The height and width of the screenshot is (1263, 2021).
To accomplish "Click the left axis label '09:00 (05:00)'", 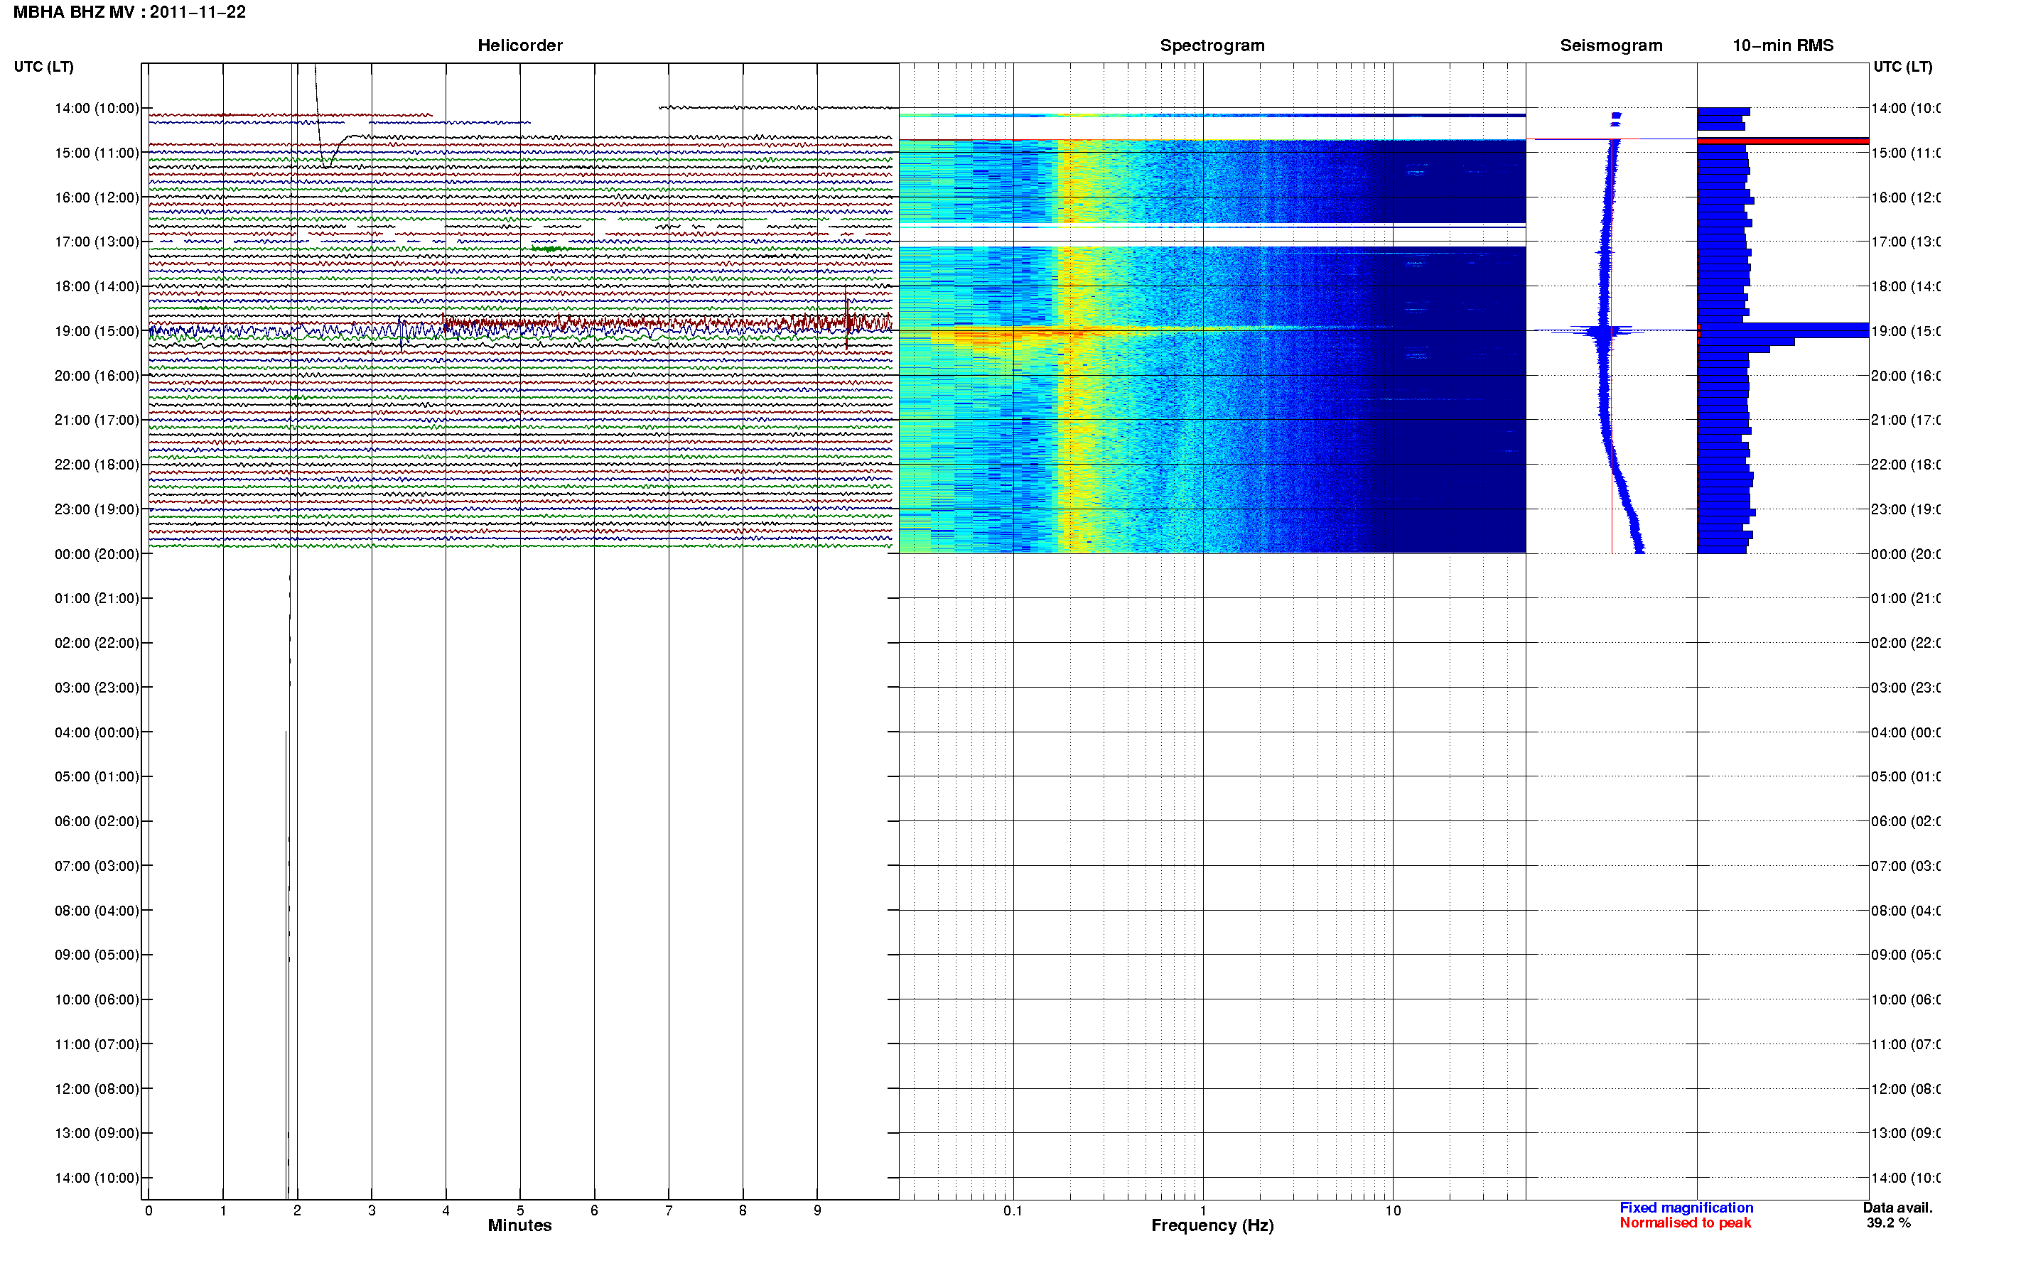I will click(97, 955).
